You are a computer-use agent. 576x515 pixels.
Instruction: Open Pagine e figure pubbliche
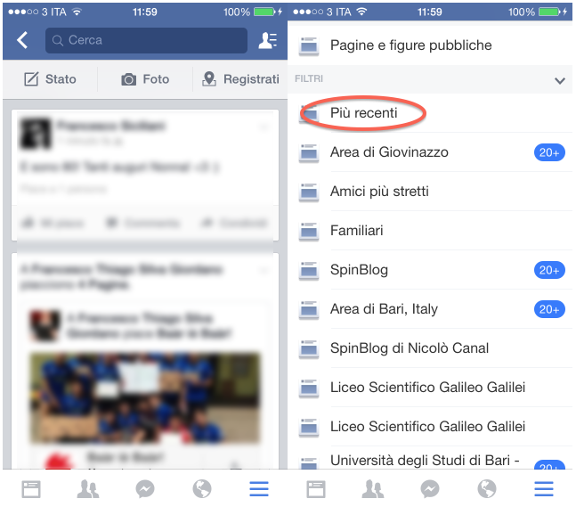(410, 45)
